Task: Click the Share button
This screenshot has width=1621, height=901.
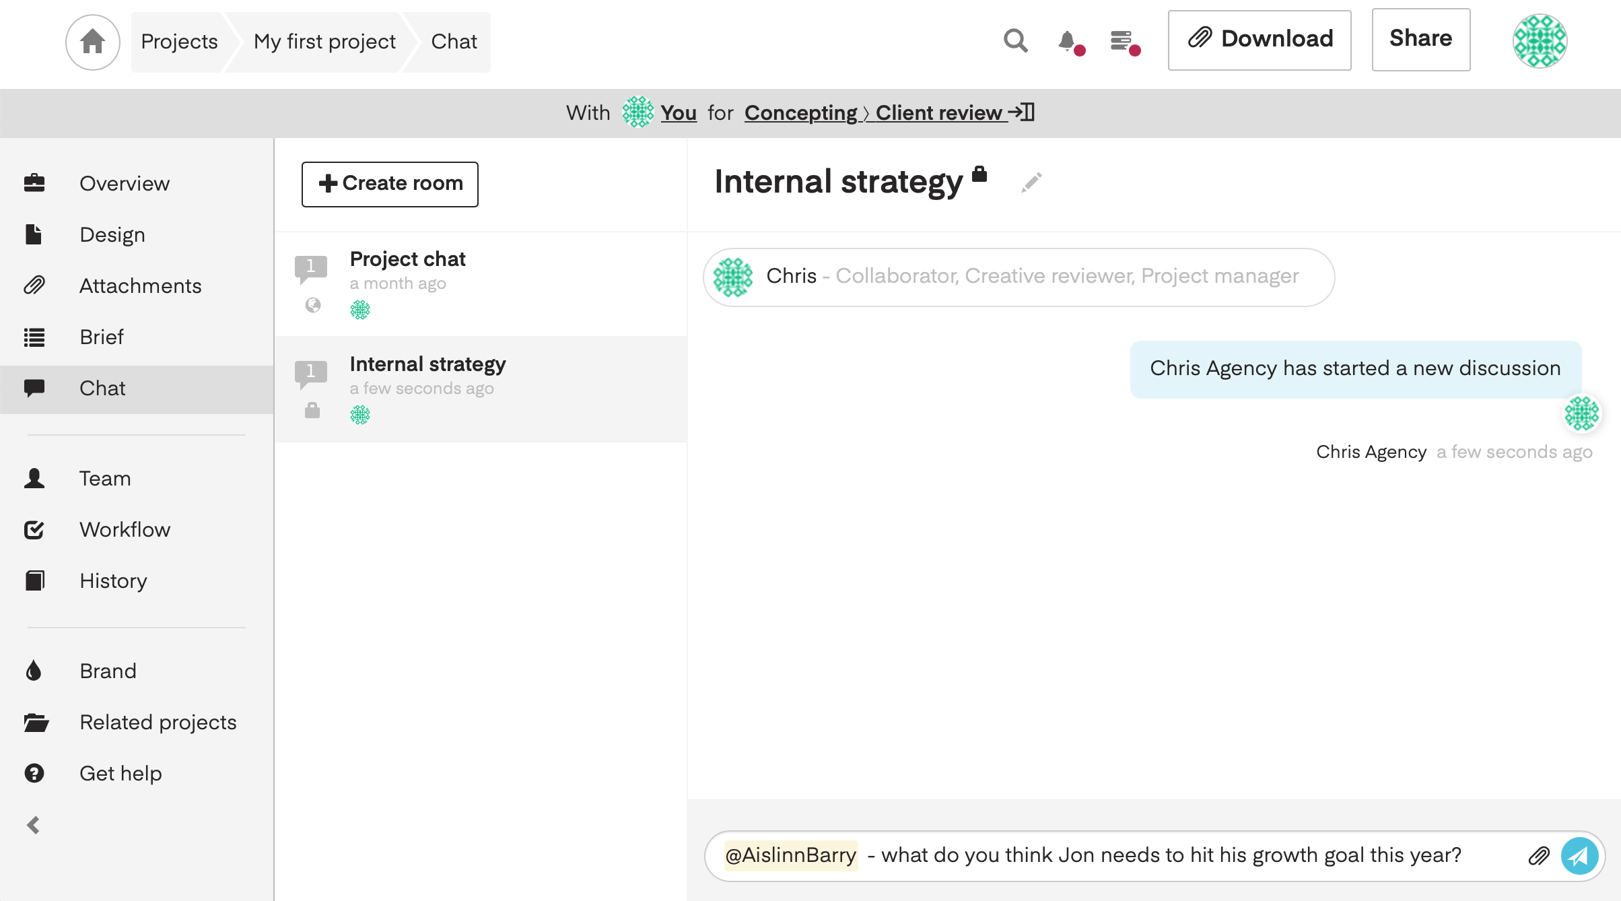Action: 1420,39
